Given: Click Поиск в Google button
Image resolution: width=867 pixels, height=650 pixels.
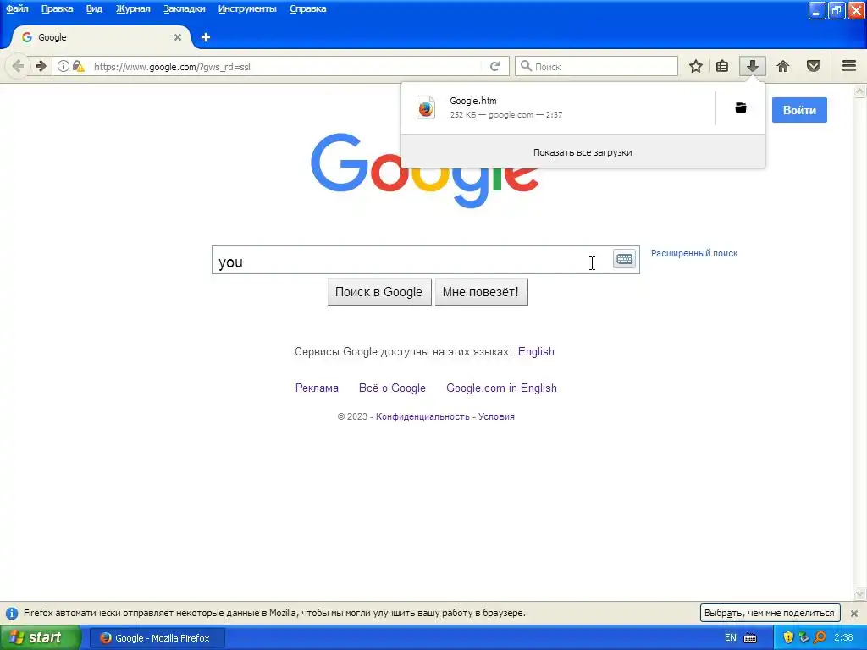Looking at the screenshot, I should (x=378, y=292).
